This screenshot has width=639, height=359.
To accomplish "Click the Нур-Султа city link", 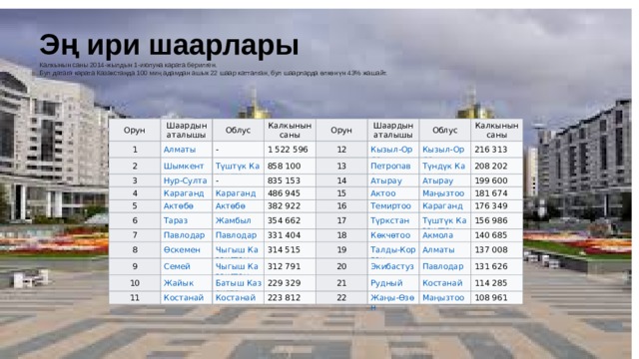I will pos(185,180).
